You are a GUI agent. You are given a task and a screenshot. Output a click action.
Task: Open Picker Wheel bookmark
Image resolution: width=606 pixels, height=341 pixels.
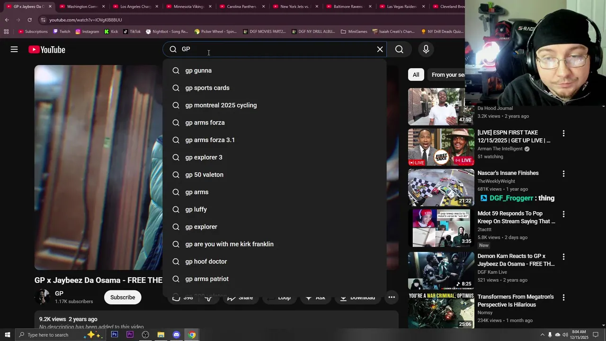(x=215, y=32)
